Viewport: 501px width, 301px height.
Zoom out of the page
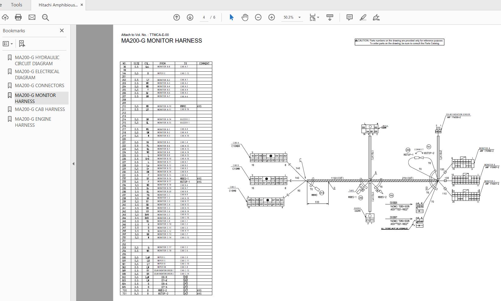(258, 17)
